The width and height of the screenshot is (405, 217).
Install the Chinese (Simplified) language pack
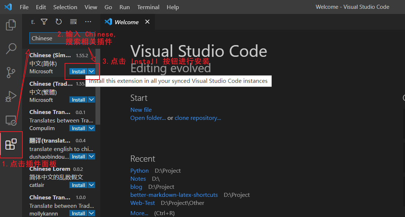click(78, 71)
